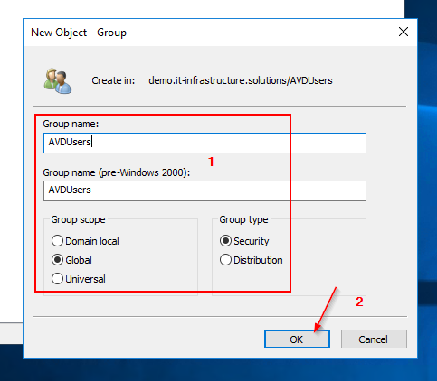Click the Group scope section heading
Viewport: 437px width, 381px height.
pos(78,219)
